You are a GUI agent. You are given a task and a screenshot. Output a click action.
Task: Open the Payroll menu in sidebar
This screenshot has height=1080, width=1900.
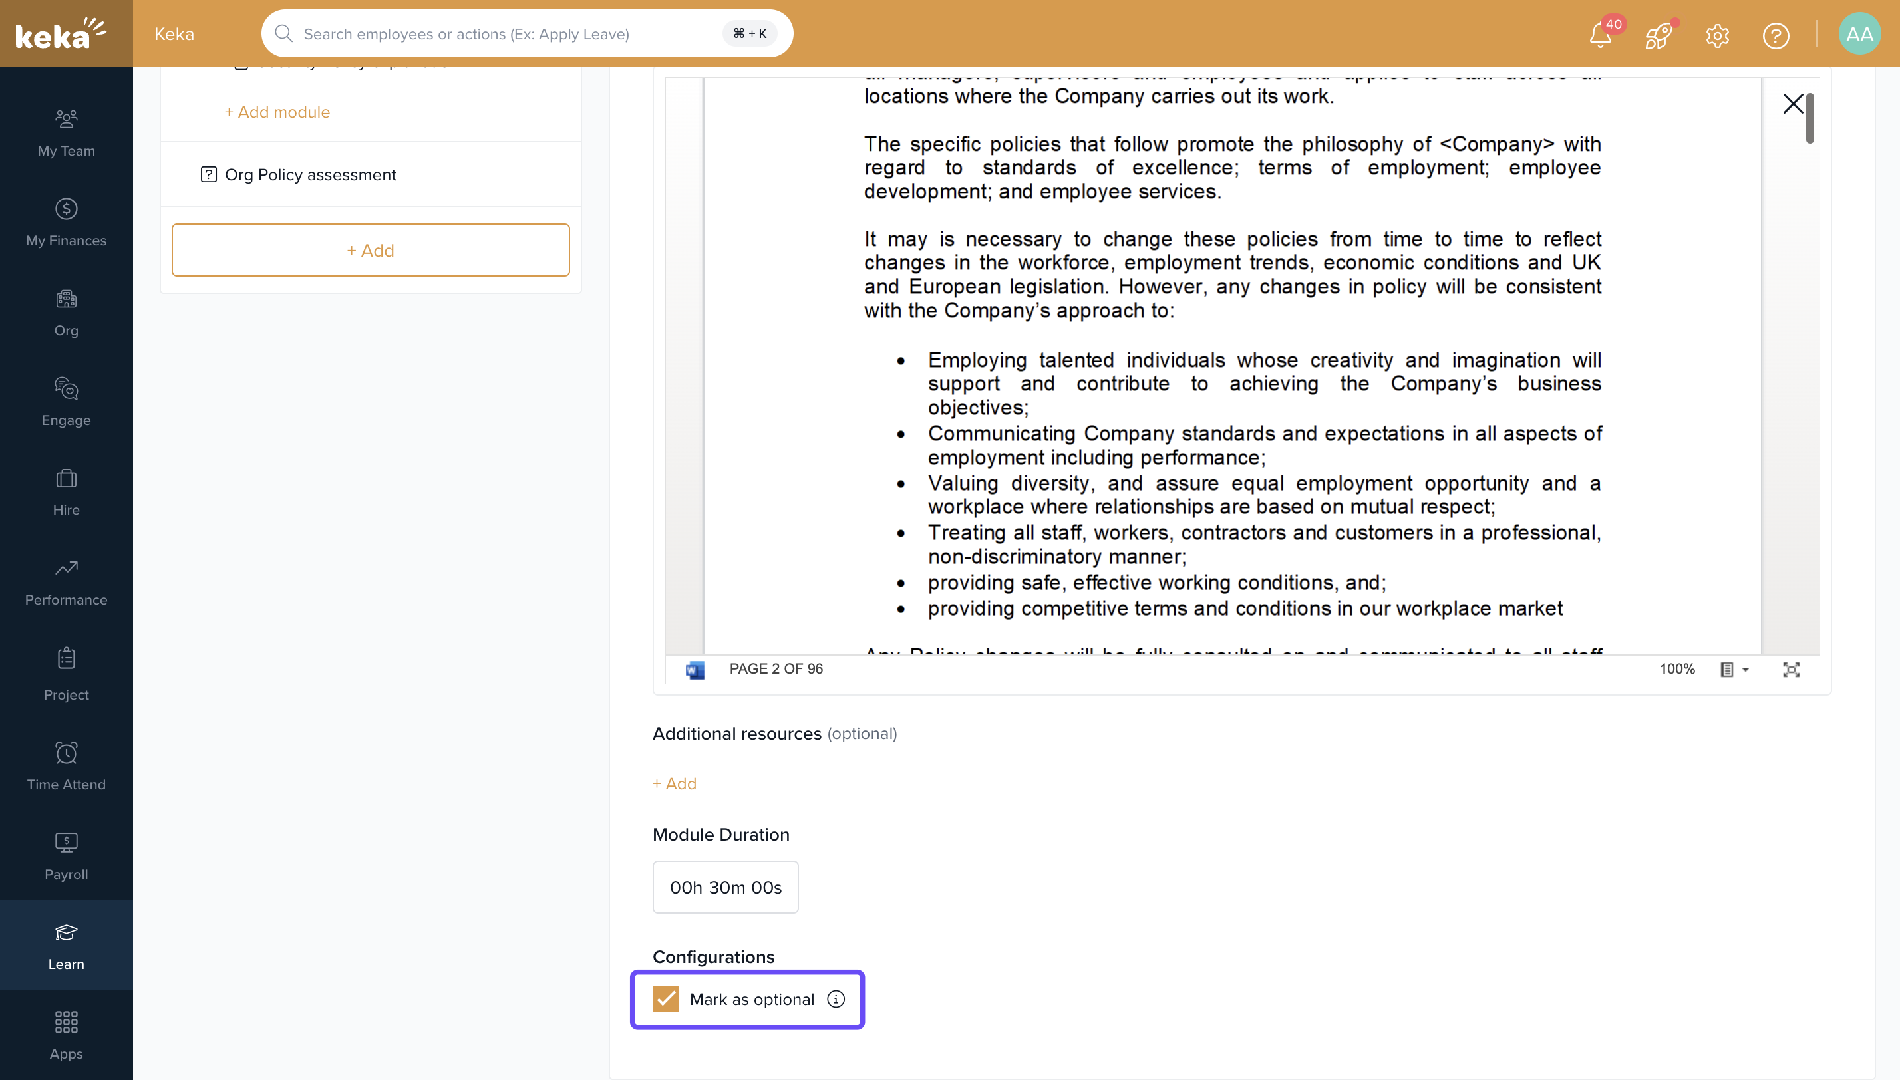(66, 855)
